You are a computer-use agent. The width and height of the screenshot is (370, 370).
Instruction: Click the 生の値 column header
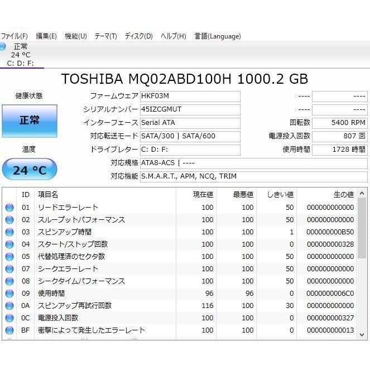(x=327, y=195)
